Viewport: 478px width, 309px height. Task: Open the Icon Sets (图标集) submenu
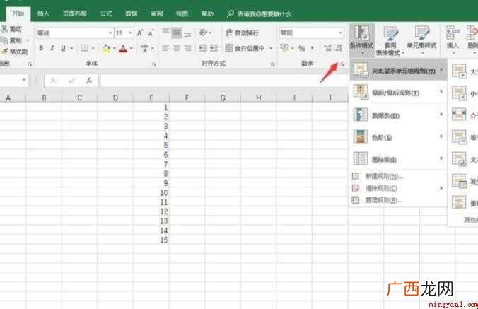(x=398, y=159)
